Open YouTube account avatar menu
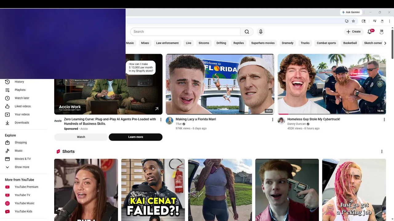The width and height of the screenshot is (394, 221). pyautogui.click(x=382, y=32)
